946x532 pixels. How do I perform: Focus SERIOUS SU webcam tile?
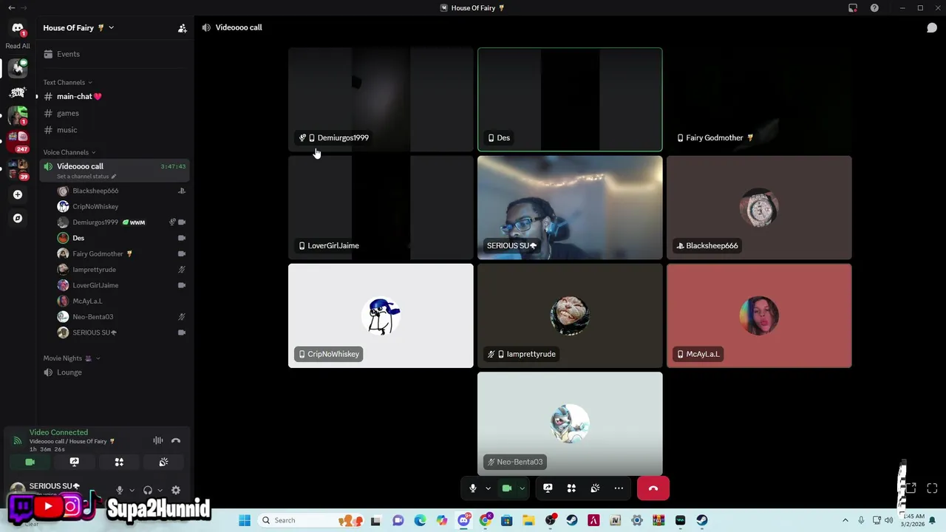coord(570,208)
